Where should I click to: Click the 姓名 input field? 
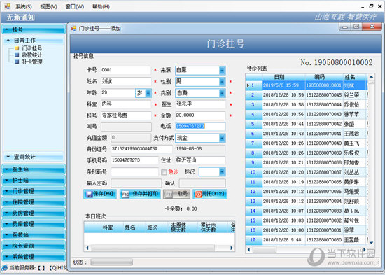[126, 81]
